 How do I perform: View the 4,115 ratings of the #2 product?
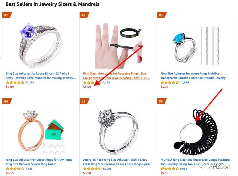point(106,82)
